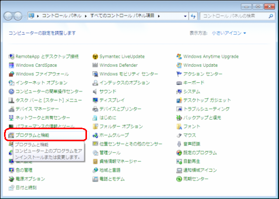Open the 既定のプログラム icon
This screenshot has width=279, height=199.
179,153
